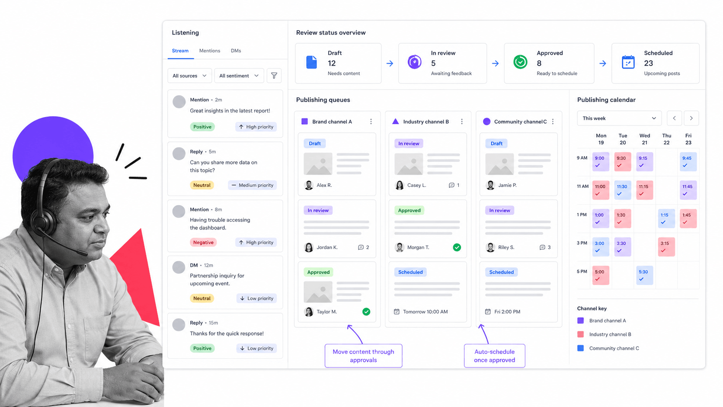
Task: Click calendar icon beside Fri 2:00 PM
Action: click(488, 311)
